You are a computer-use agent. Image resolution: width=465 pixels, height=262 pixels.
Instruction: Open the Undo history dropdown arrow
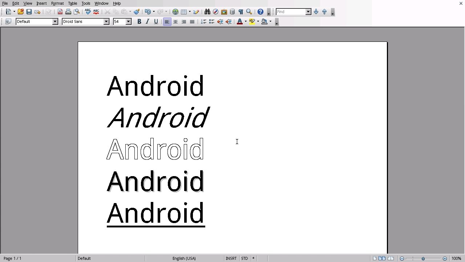tap(154, 12)
